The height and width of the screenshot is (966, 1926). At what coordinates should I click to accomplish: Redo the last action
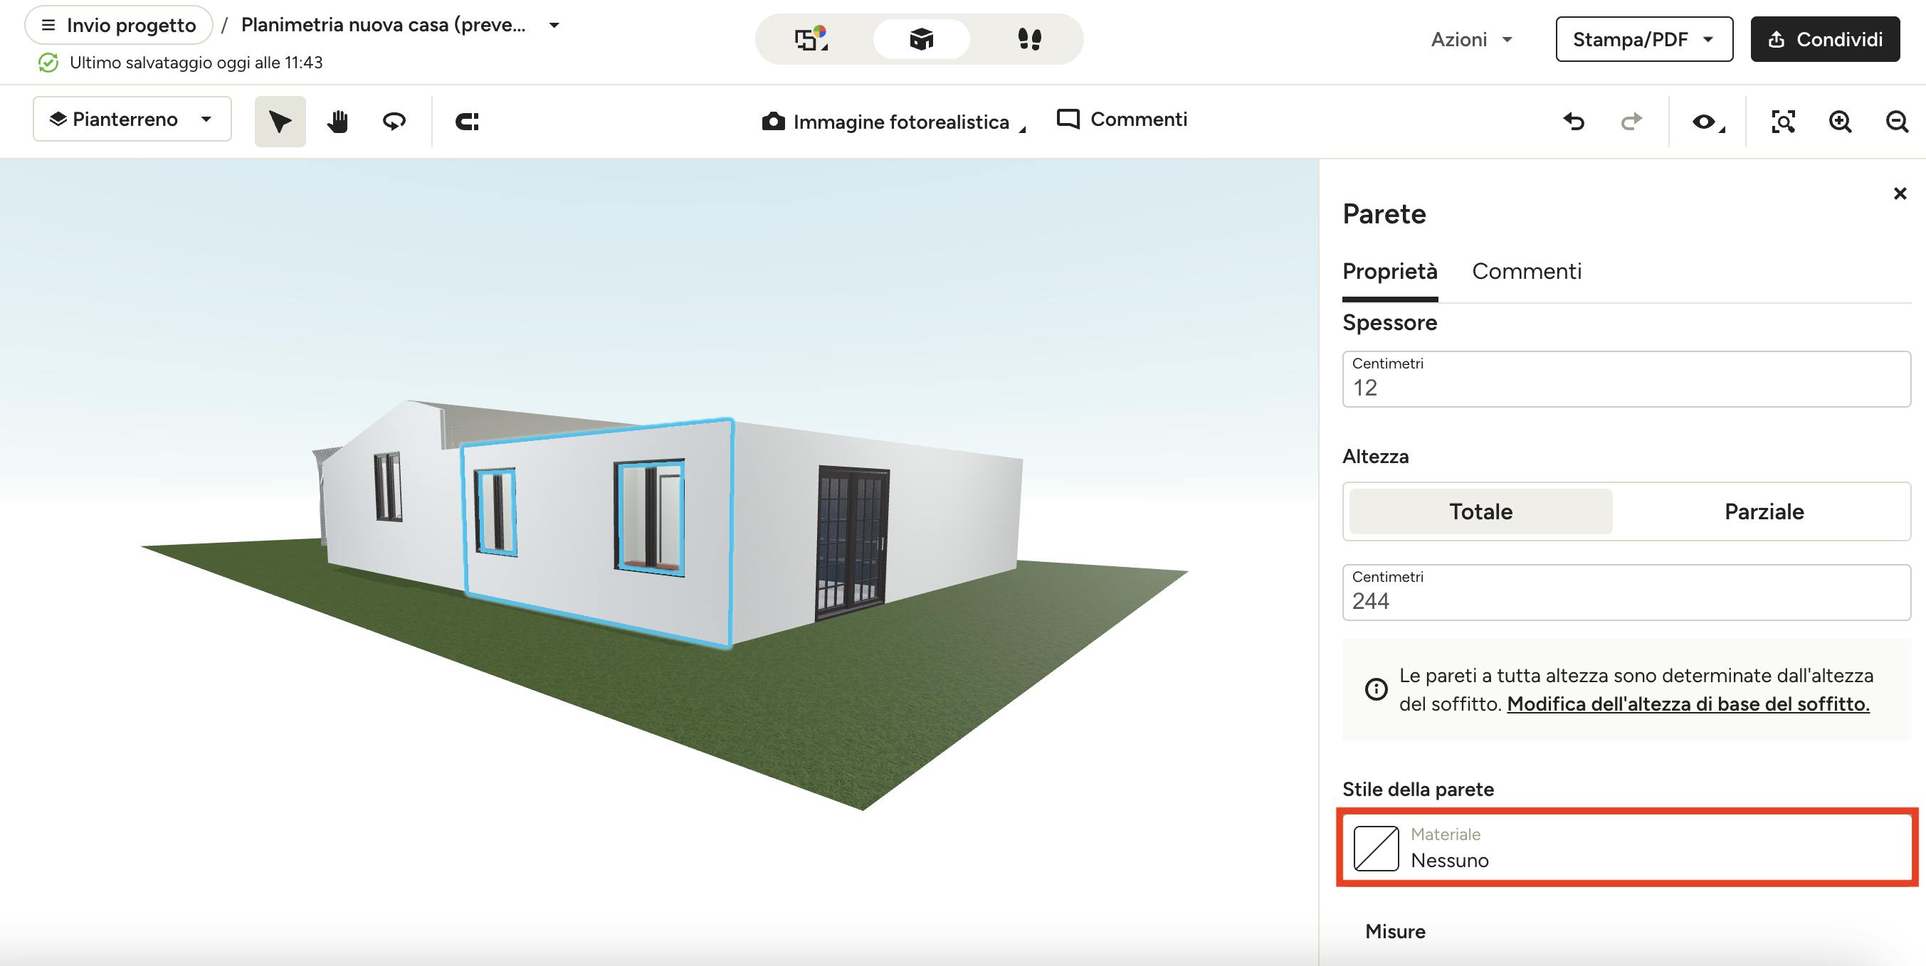[1631, 122]
